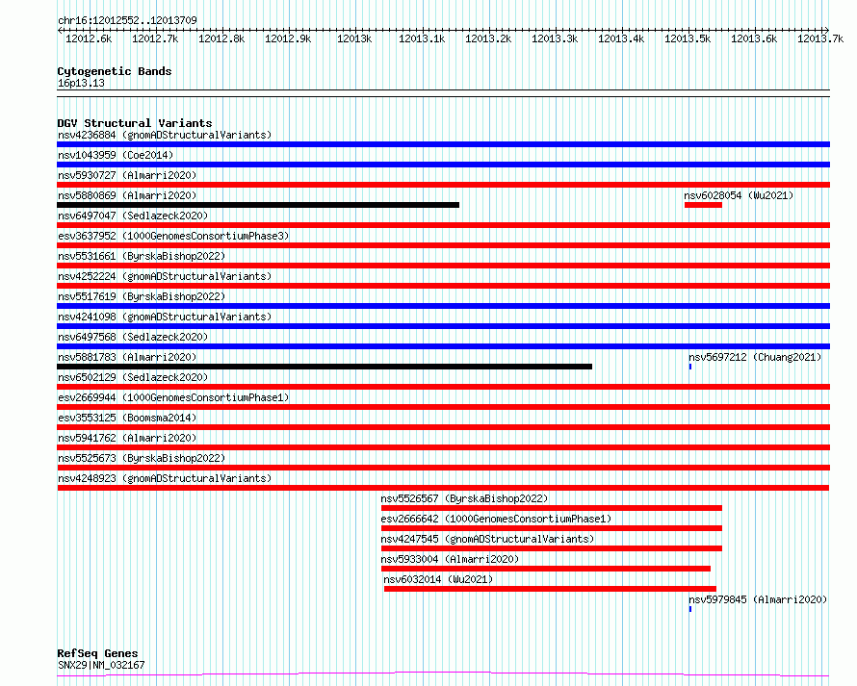Open the nsv5525673 (ByrskaBishop2022) label
Image resolution: width=857 pixels, height=686 pixels.
(x=142, y=458)
